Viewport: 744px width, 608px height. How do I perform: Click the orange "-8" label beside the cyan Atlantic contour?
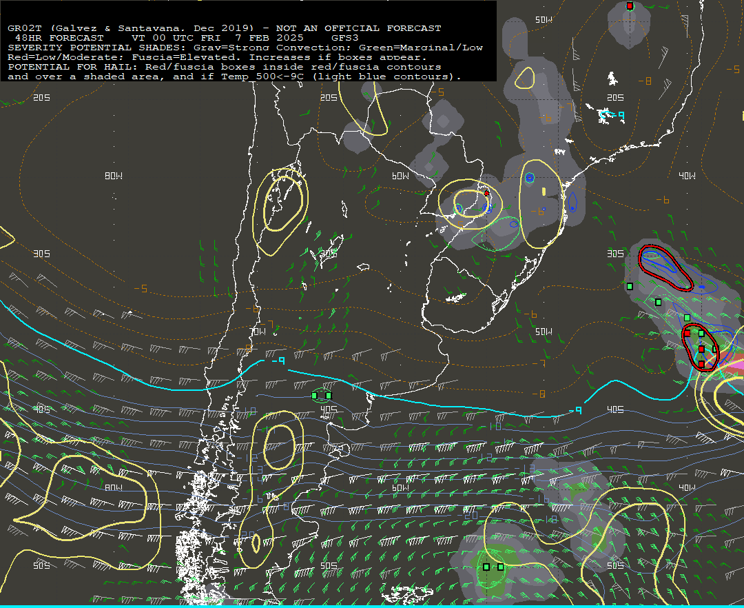539,394
